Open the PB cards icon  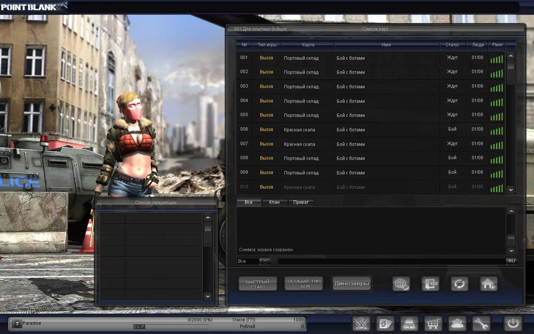(x=385, y=324)
